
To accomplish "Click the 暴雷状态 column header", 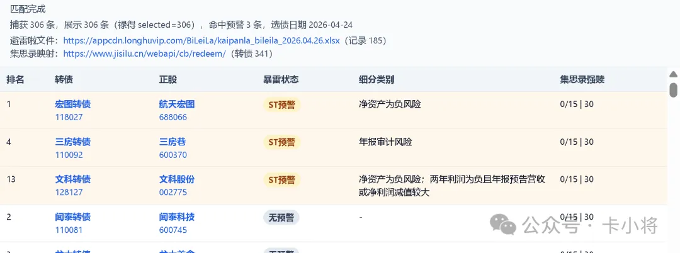I will click(x=281, y=80).
